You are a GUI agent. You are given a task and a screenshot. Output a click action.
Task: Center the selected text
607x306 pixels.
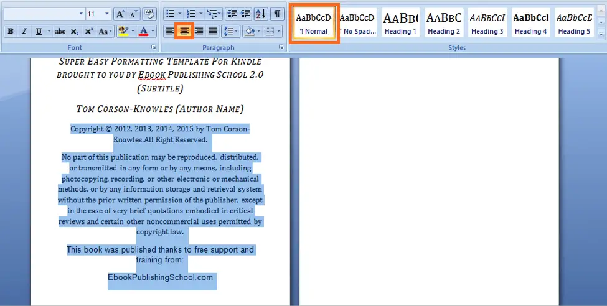click(184, 31)
